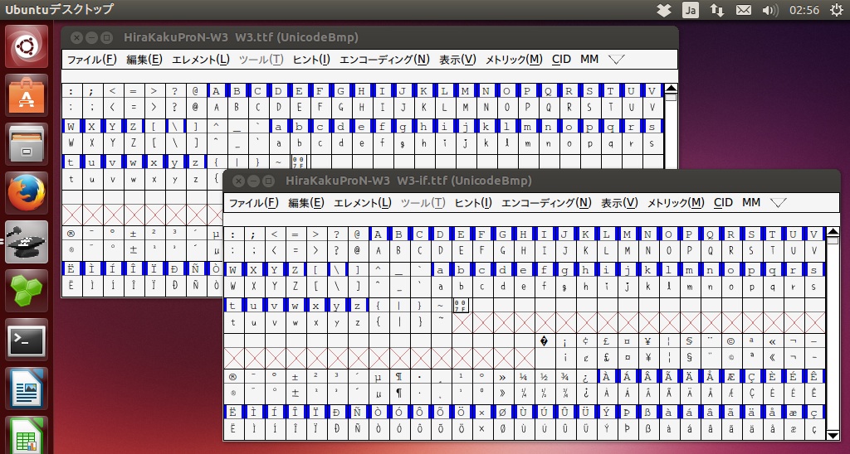850x454 pixels.
Task: Launch Terminal from the launcher
Action: coord(27,340)
